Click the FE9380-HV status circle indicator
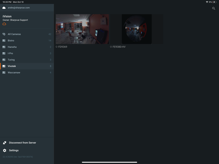The height and width of the screenshot is (164, 219). point(111,47)
